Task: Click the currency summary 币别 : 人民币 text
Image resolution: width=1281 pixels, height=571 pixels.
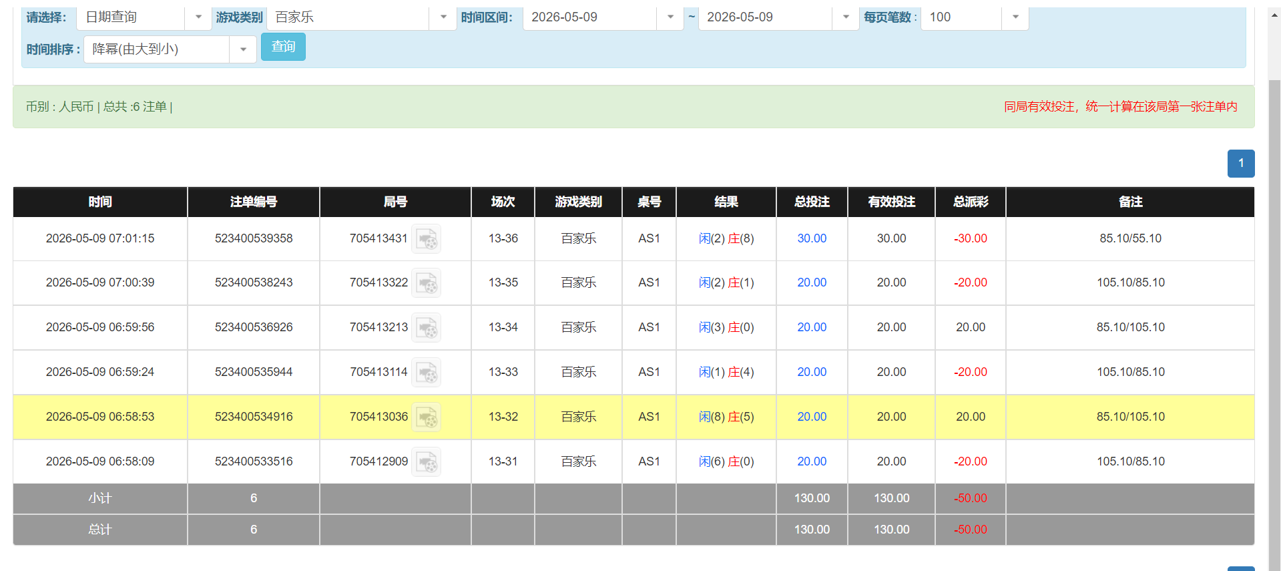Action: (x=59, y=107)
